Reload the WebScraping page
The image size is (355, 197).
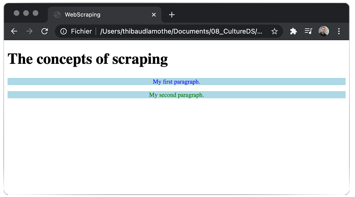tap(44, 31)
